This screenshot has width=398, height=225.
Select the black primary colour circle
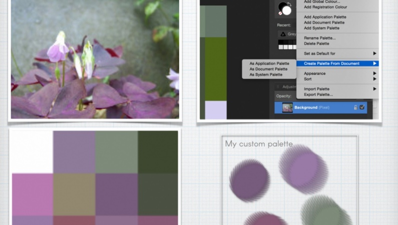[x=282, y=6]
